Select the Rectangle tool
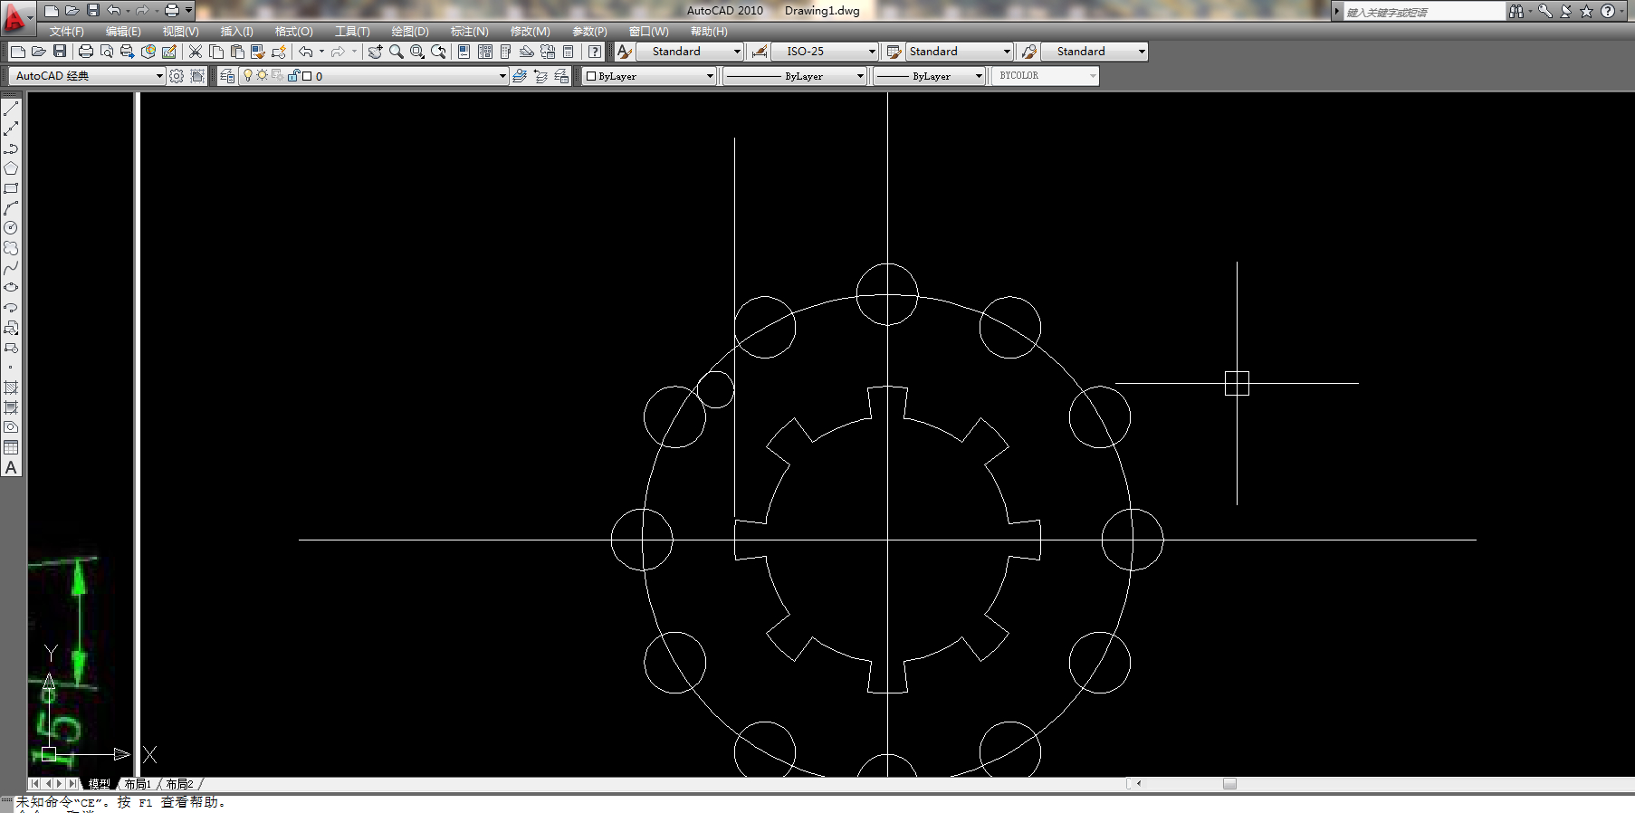 (x=11, y=188)
